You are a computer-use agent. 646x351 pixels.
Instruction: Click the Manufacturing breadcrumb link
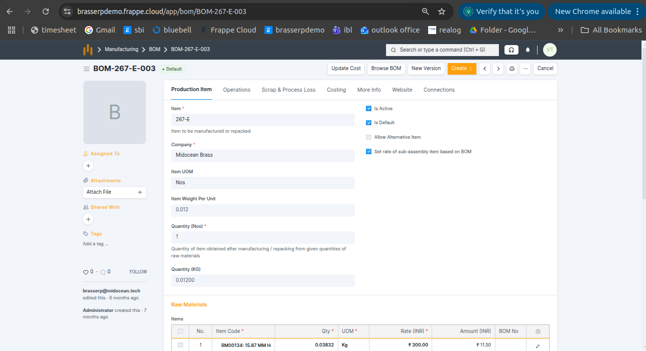[121, 50]
